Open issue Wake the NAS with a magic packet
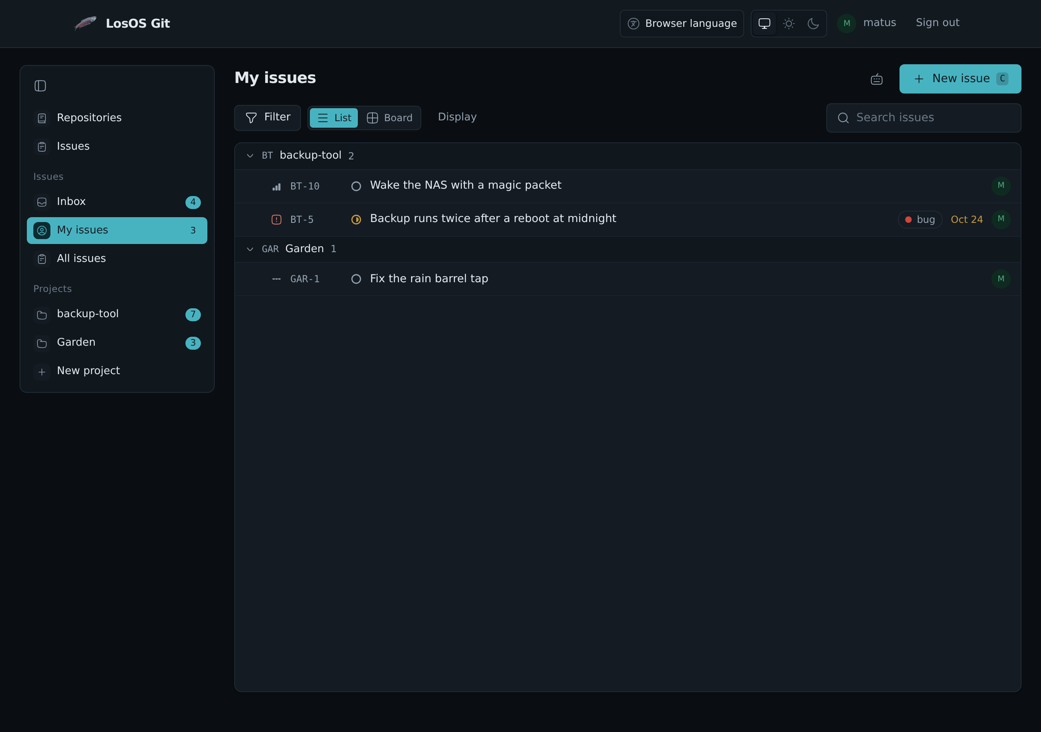This screenshot has height=732, width=1041. click(465, 185)
